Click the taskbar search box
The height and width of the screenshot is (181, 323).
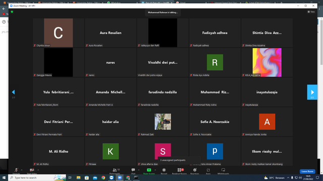point(37,177)
